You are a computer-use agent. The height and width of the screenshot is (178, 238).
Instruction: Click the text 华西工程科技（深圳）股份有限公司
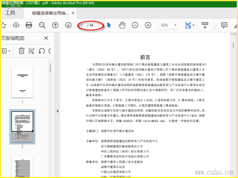click(125, 151)
